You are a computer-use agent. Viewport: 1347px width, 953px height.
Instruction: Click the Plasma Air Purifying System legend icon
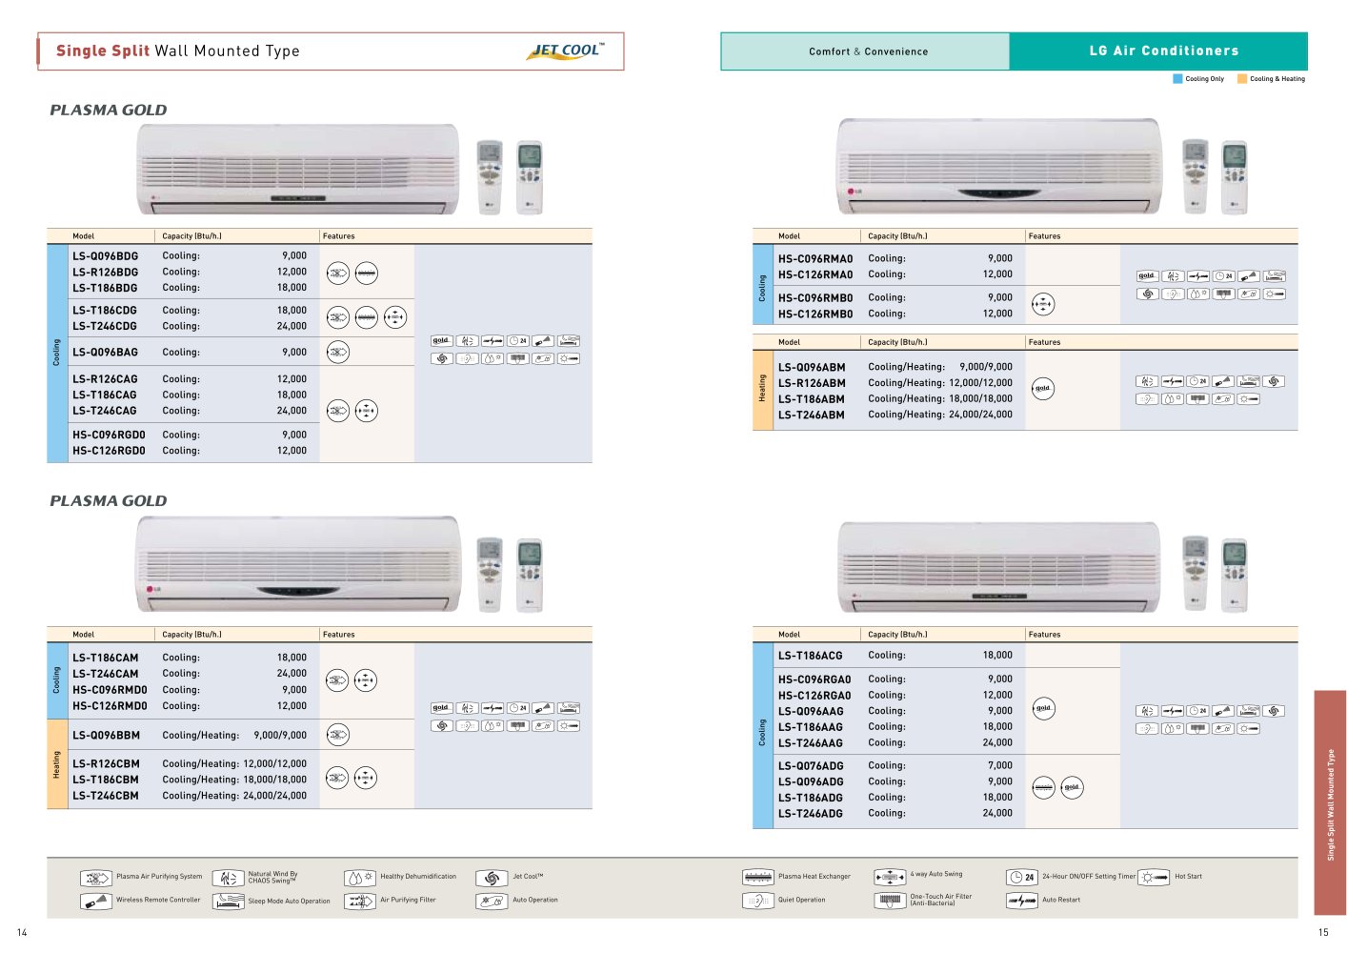[96, 878]
